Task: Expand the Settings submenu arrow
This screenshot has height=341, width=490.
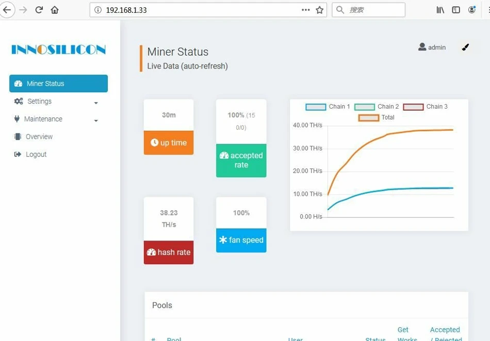Action: click(96, 103)
